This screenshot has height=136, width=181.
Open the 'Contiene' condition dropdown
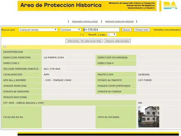71,30
